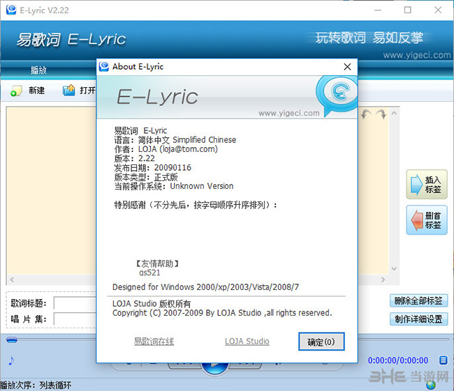454x391 pixels.
Task: Open the LOJA Studio link
Action: (x=247, y=342)
